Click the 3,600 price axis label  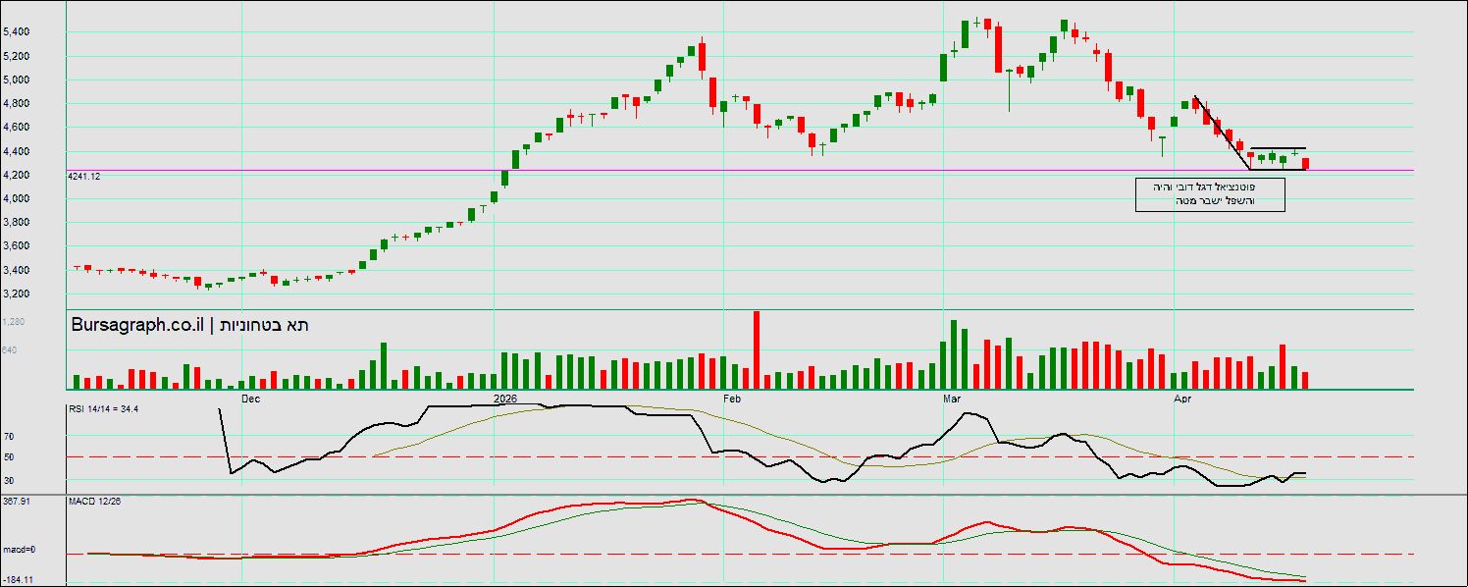click(17, 246)
